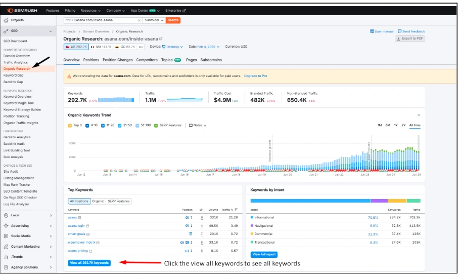Toggle the 4-10 positions checkbox

87,126
